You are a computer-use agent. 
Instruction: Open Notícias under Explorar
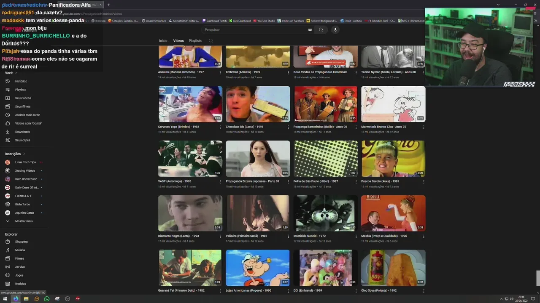[20, 284]
